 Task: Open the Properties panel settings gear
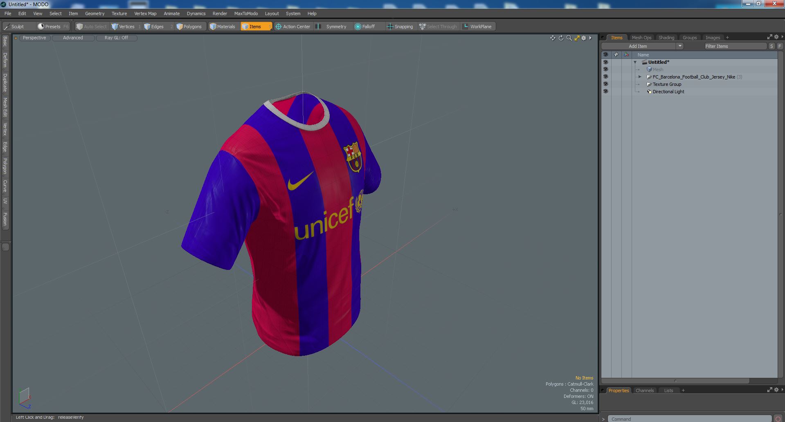[x=776, y=390]
